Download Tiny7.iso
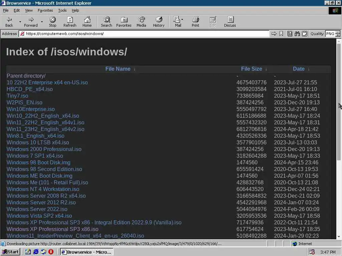The image size is (342, 256). pyautogui.click(x=17, y=96)
